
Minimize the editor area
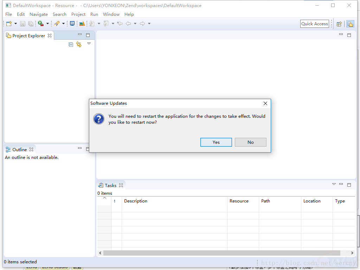coord(341,34)
